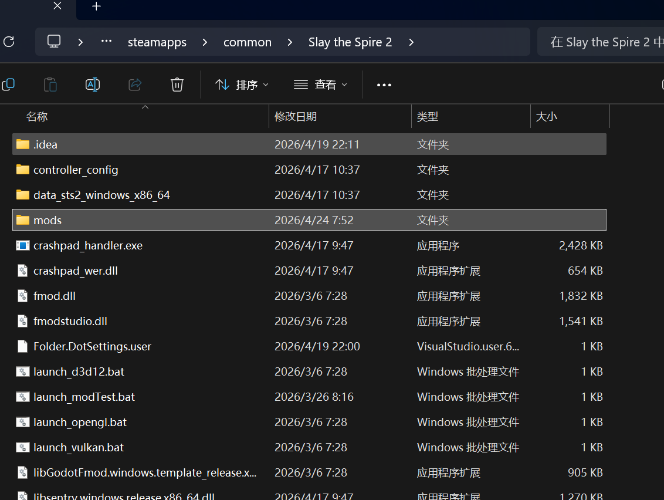Open a new tab with plus button
Viewport: 664px width, 500px height.
(x=97, y=6)
